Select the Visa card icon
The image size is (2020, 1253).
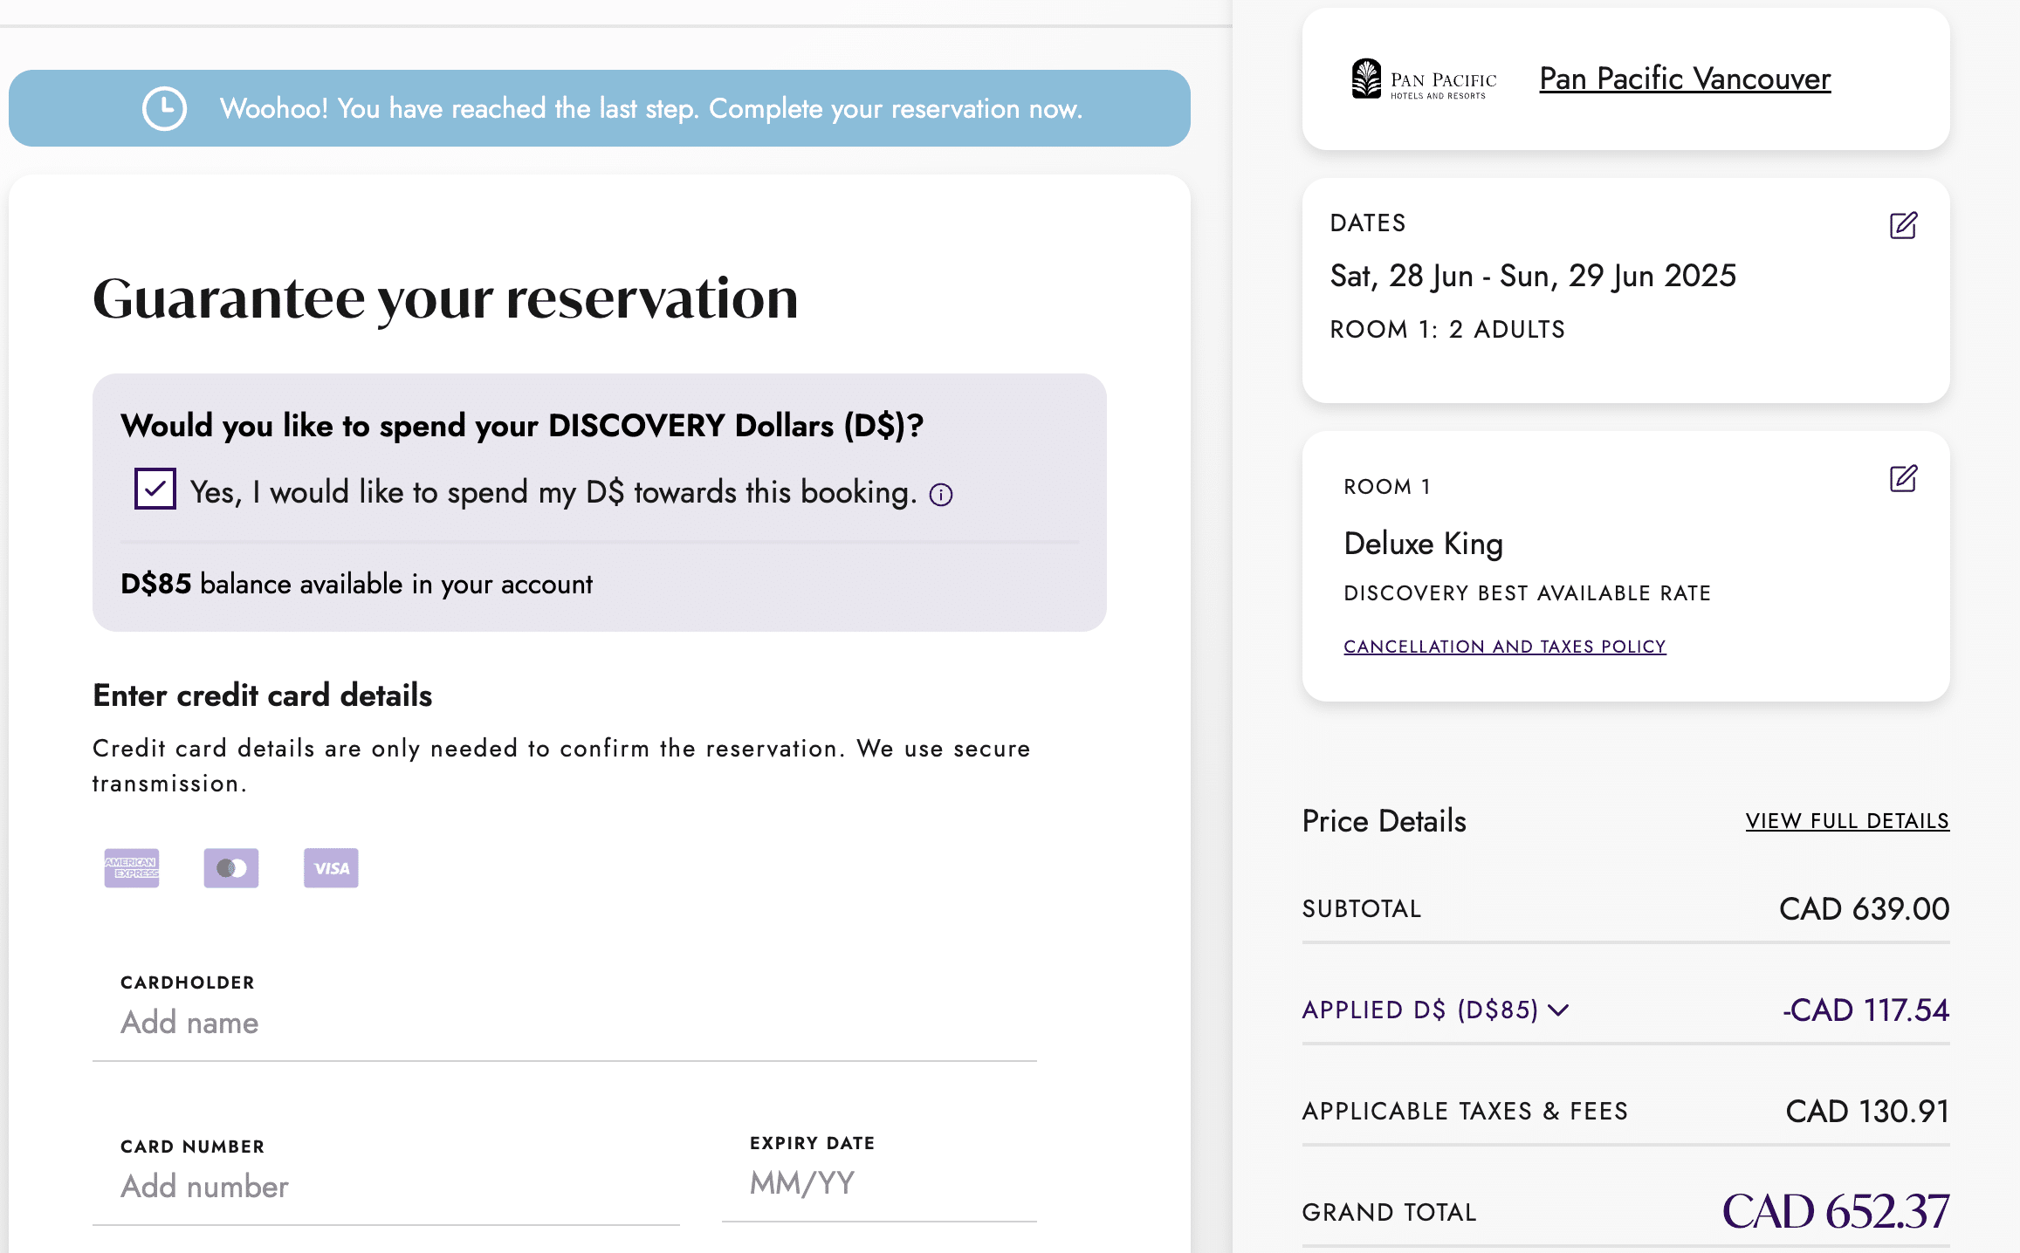[330, 867]
